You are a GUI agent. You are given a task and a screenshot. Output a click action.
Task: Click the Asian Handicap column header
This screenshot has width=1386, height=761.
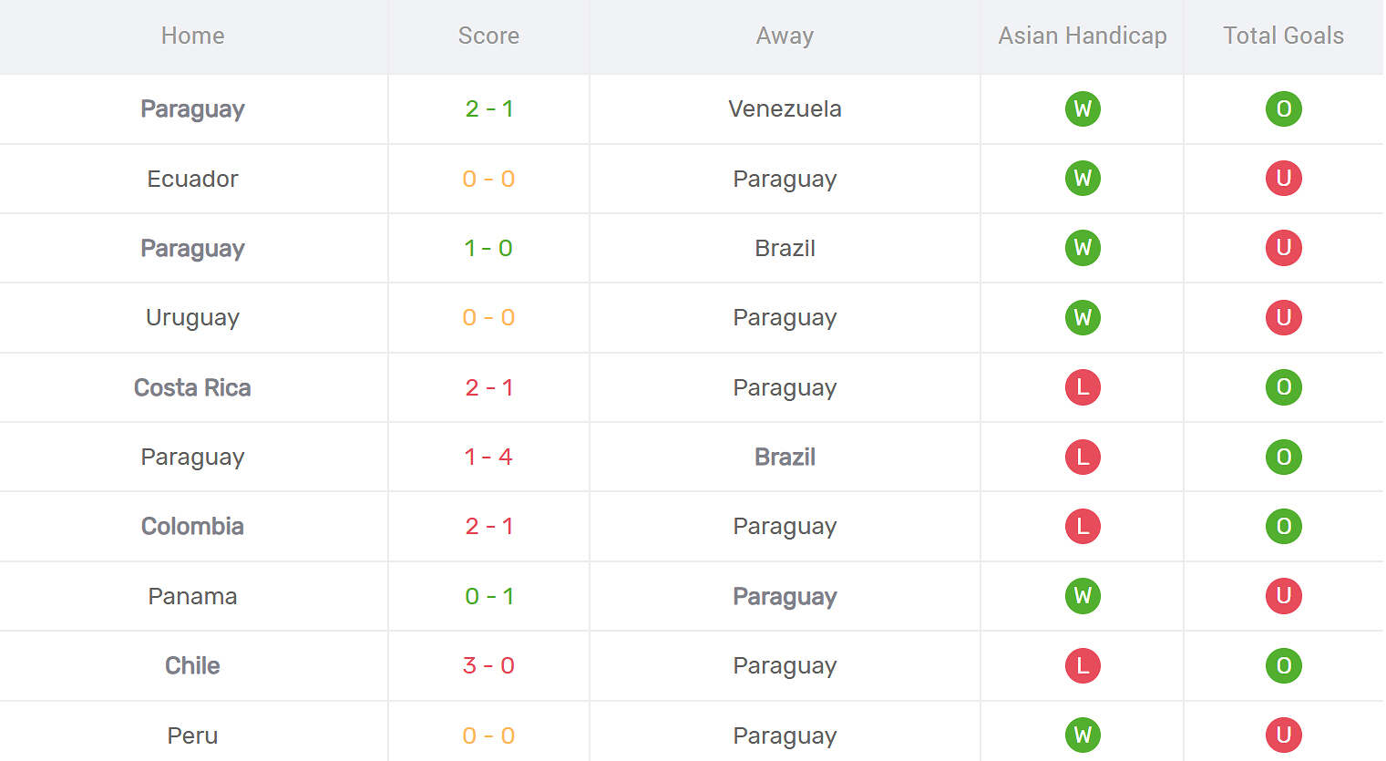pos(1083,36)
